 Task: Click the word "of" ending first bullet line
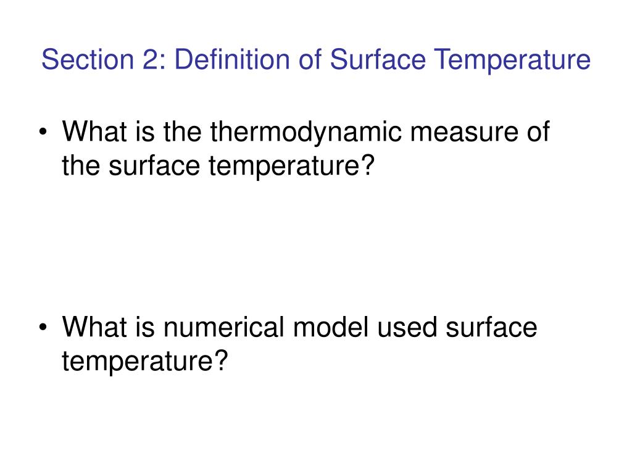tap(538, 132)
